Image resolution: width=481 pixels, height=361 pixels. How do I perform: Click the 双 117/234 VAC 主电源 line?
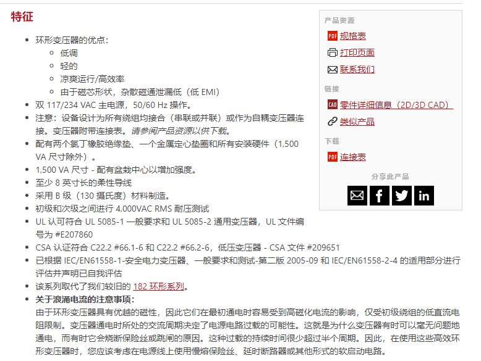coord(114,105)
